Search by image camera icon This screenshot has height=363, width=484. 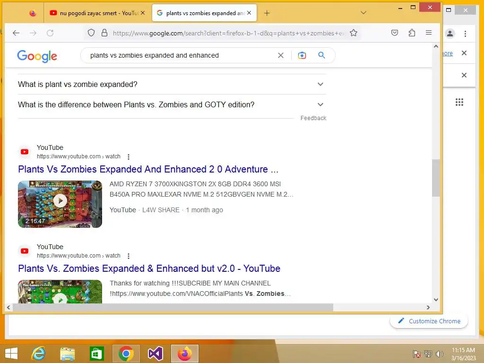302,56
